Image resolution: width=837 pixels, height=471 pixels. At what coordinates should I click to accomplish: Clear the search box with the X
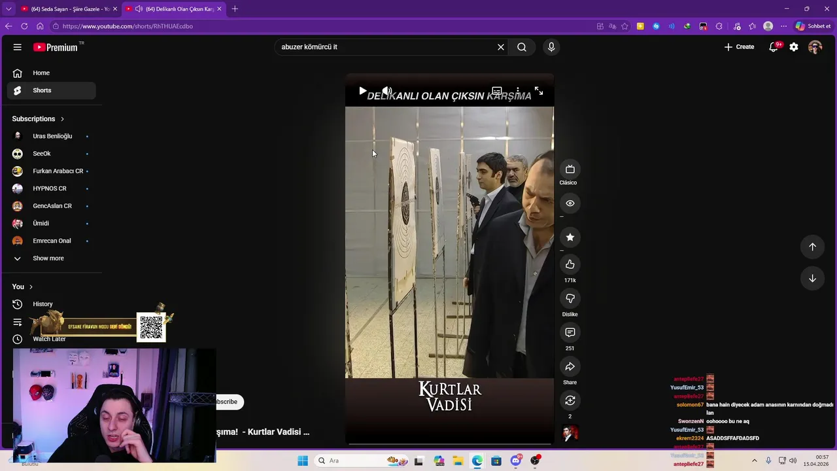[x=501, y=47]
